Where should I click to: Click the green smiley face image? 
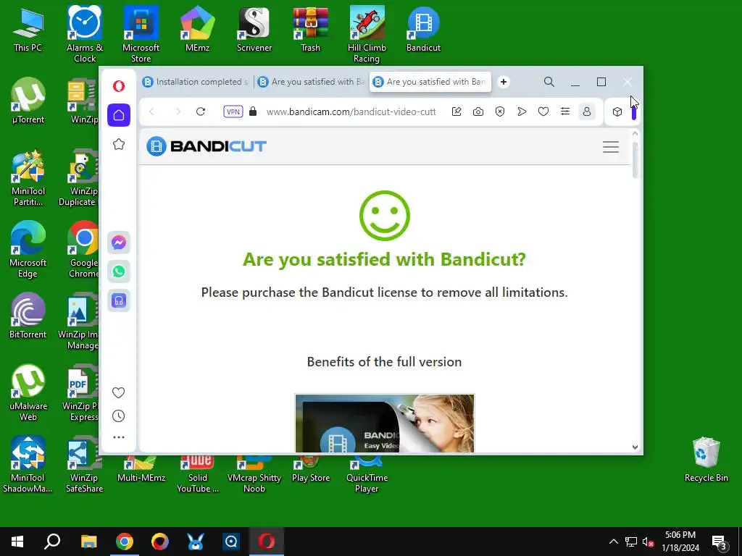(385, 216)
